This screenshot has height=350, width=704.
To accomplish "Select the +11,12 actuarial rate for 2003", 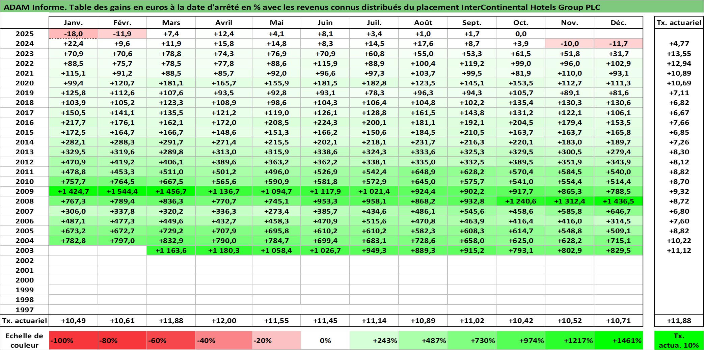I will coord(679,250).
